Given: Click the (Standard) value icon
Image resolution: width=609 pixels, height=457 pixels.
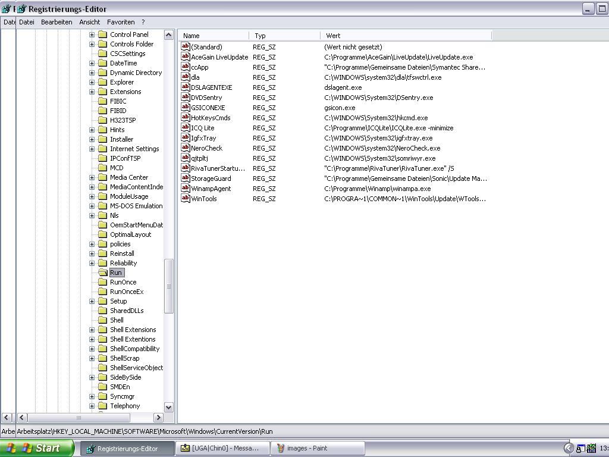Looking at the screenshot, I should pyautogui.click(x=186, y=46).
